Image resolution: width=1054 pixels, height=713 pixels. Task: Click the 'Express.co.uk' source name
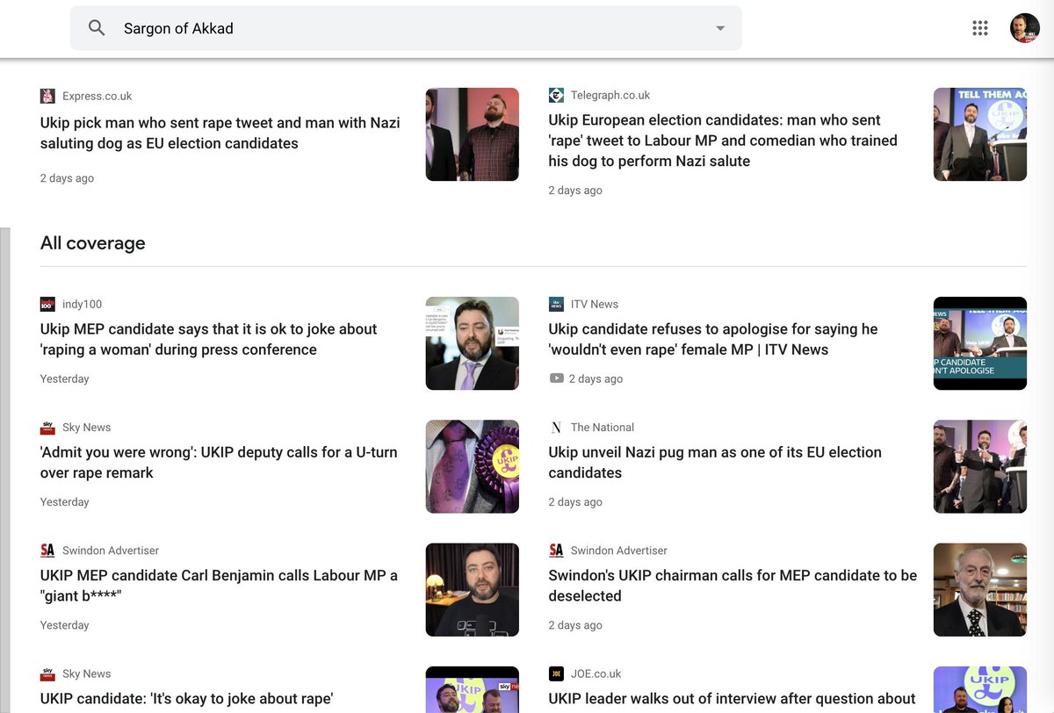[x=97, y=96]
